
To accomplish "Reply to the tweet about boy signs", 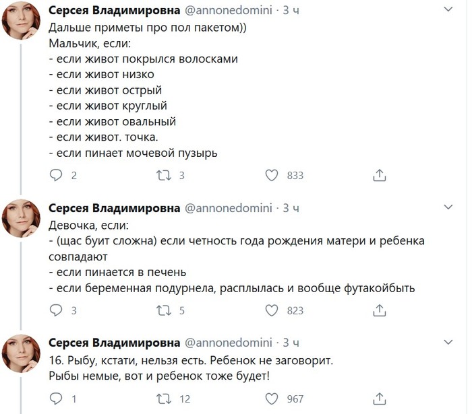I will (x=57, y=176).
